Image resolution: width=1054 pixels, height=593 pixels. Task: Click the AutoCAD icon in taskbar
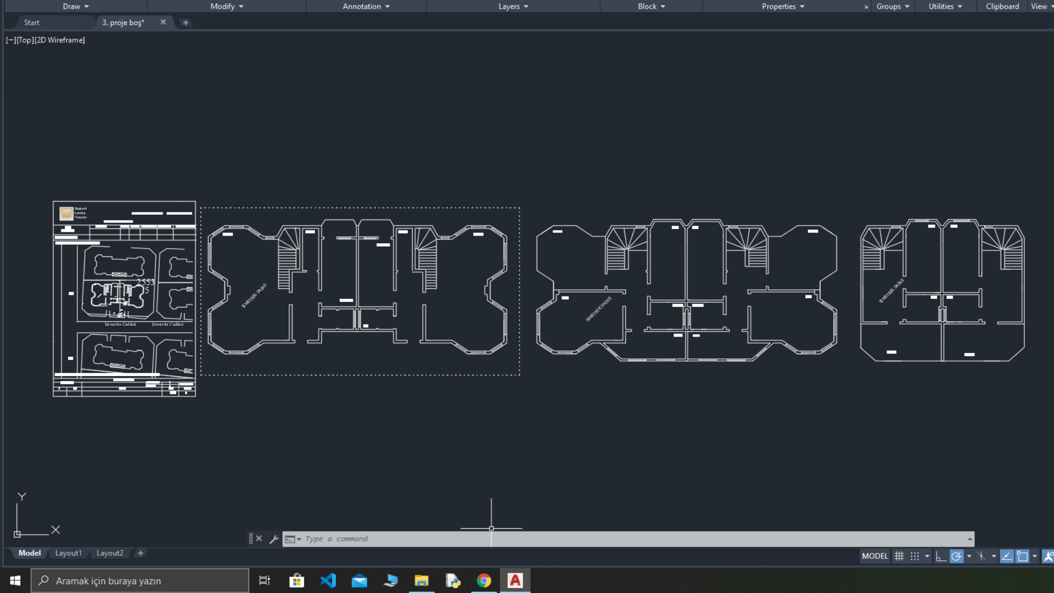[x=515, y=580]
